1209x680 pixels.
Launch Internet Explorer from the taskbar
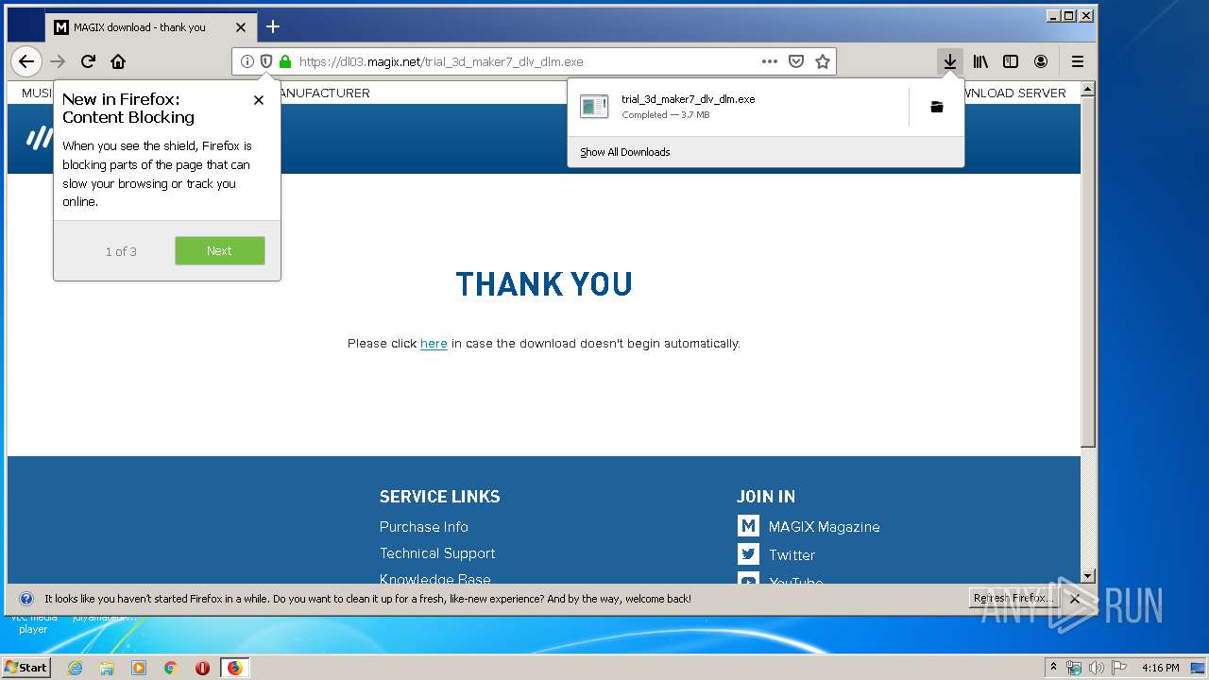click(75, 668)
